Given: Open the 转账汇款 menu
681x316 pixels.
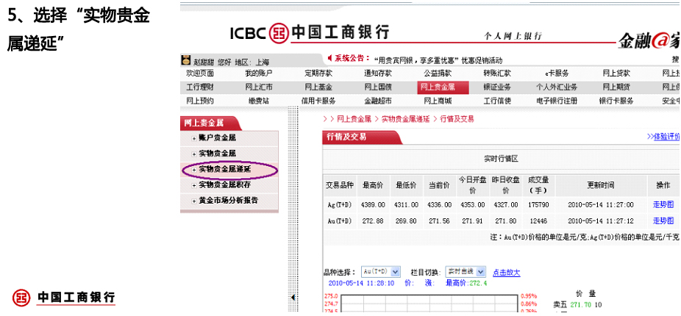Looking at the screenshot, I should pyautogui.click(x=497, y=73).
